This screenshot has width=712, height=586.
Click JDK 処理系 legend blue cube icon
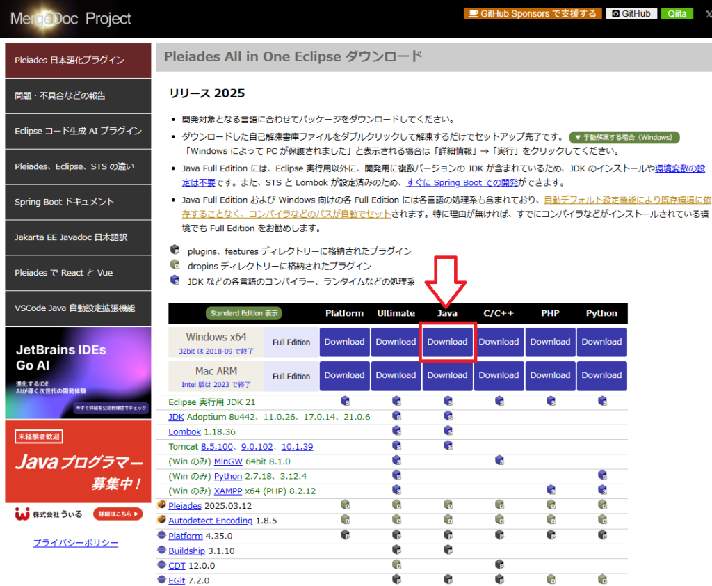coord(175,280)
